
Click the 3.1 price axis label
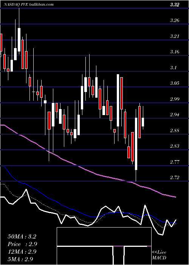(174, 68)
